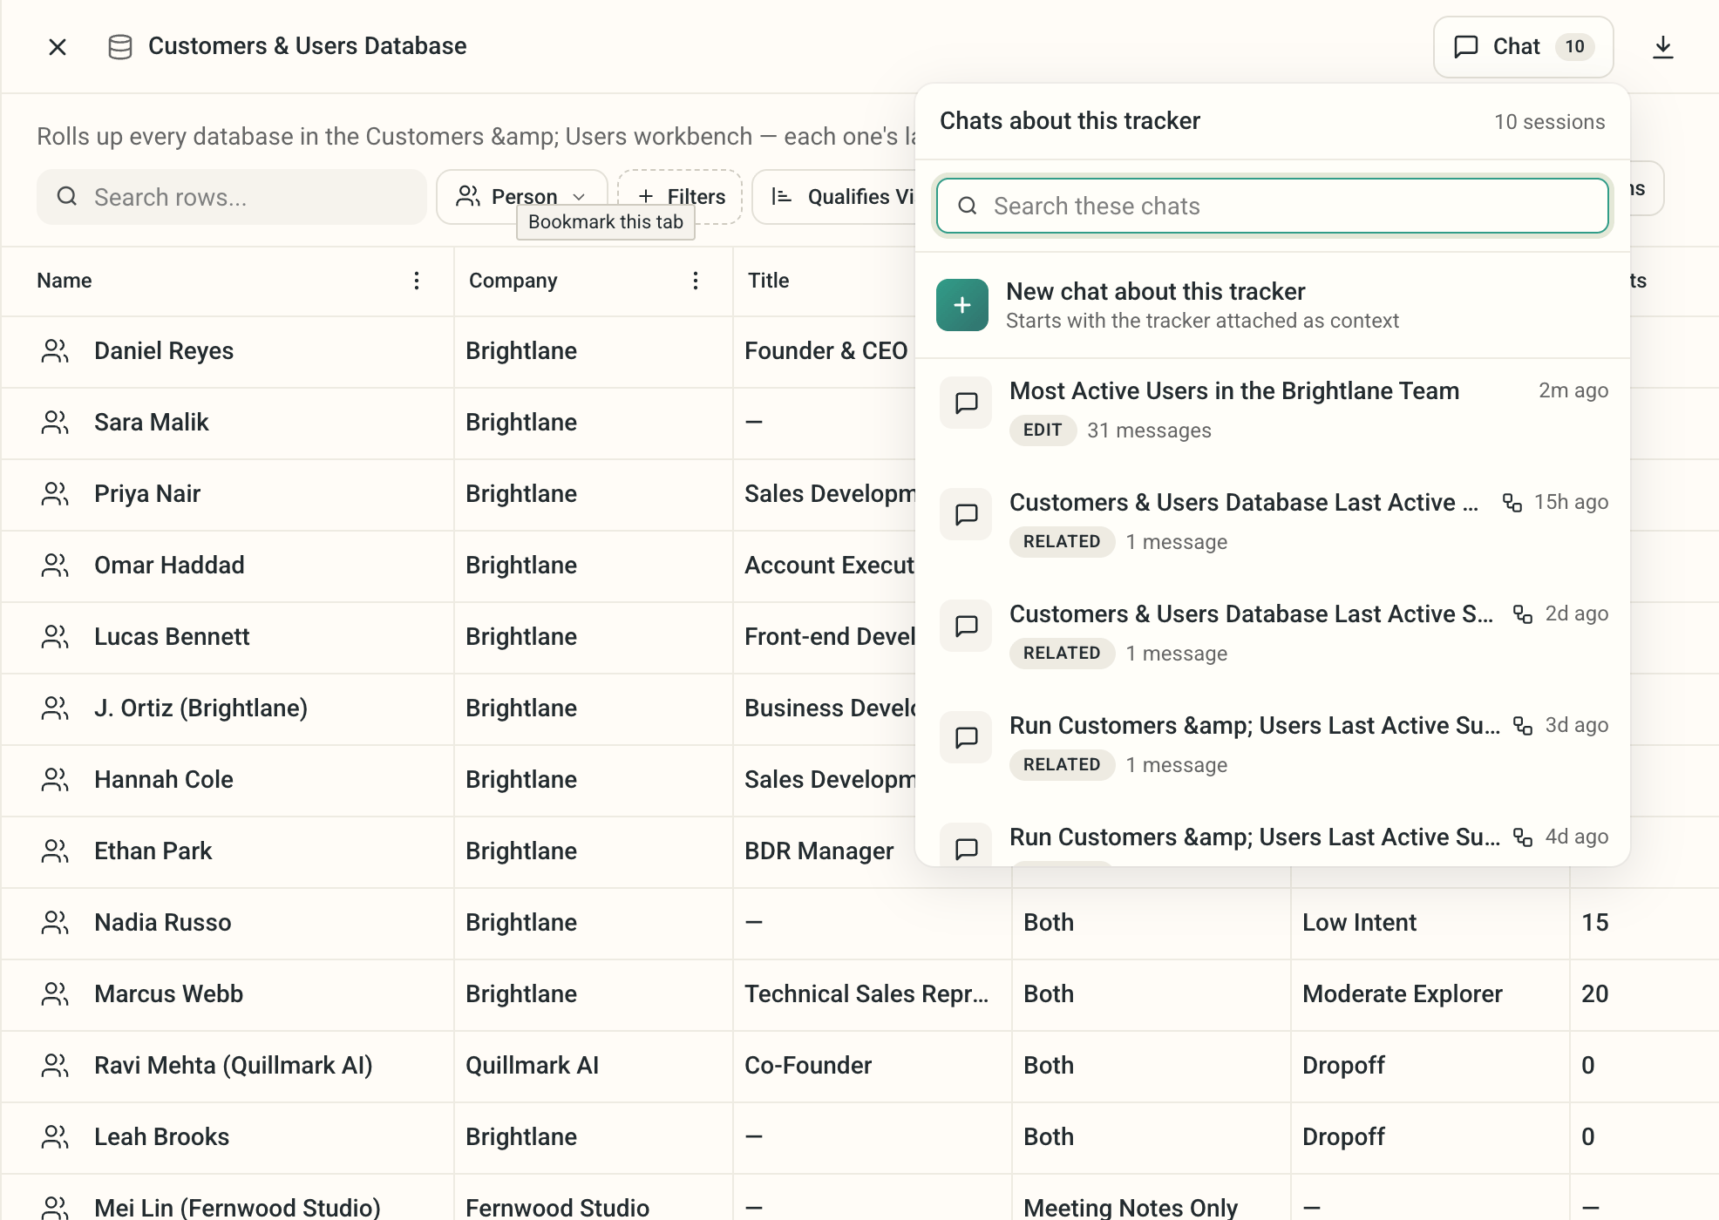Click the Search rows input
The width and height of the screenshot is (1719, 1220).
[231, 197]
